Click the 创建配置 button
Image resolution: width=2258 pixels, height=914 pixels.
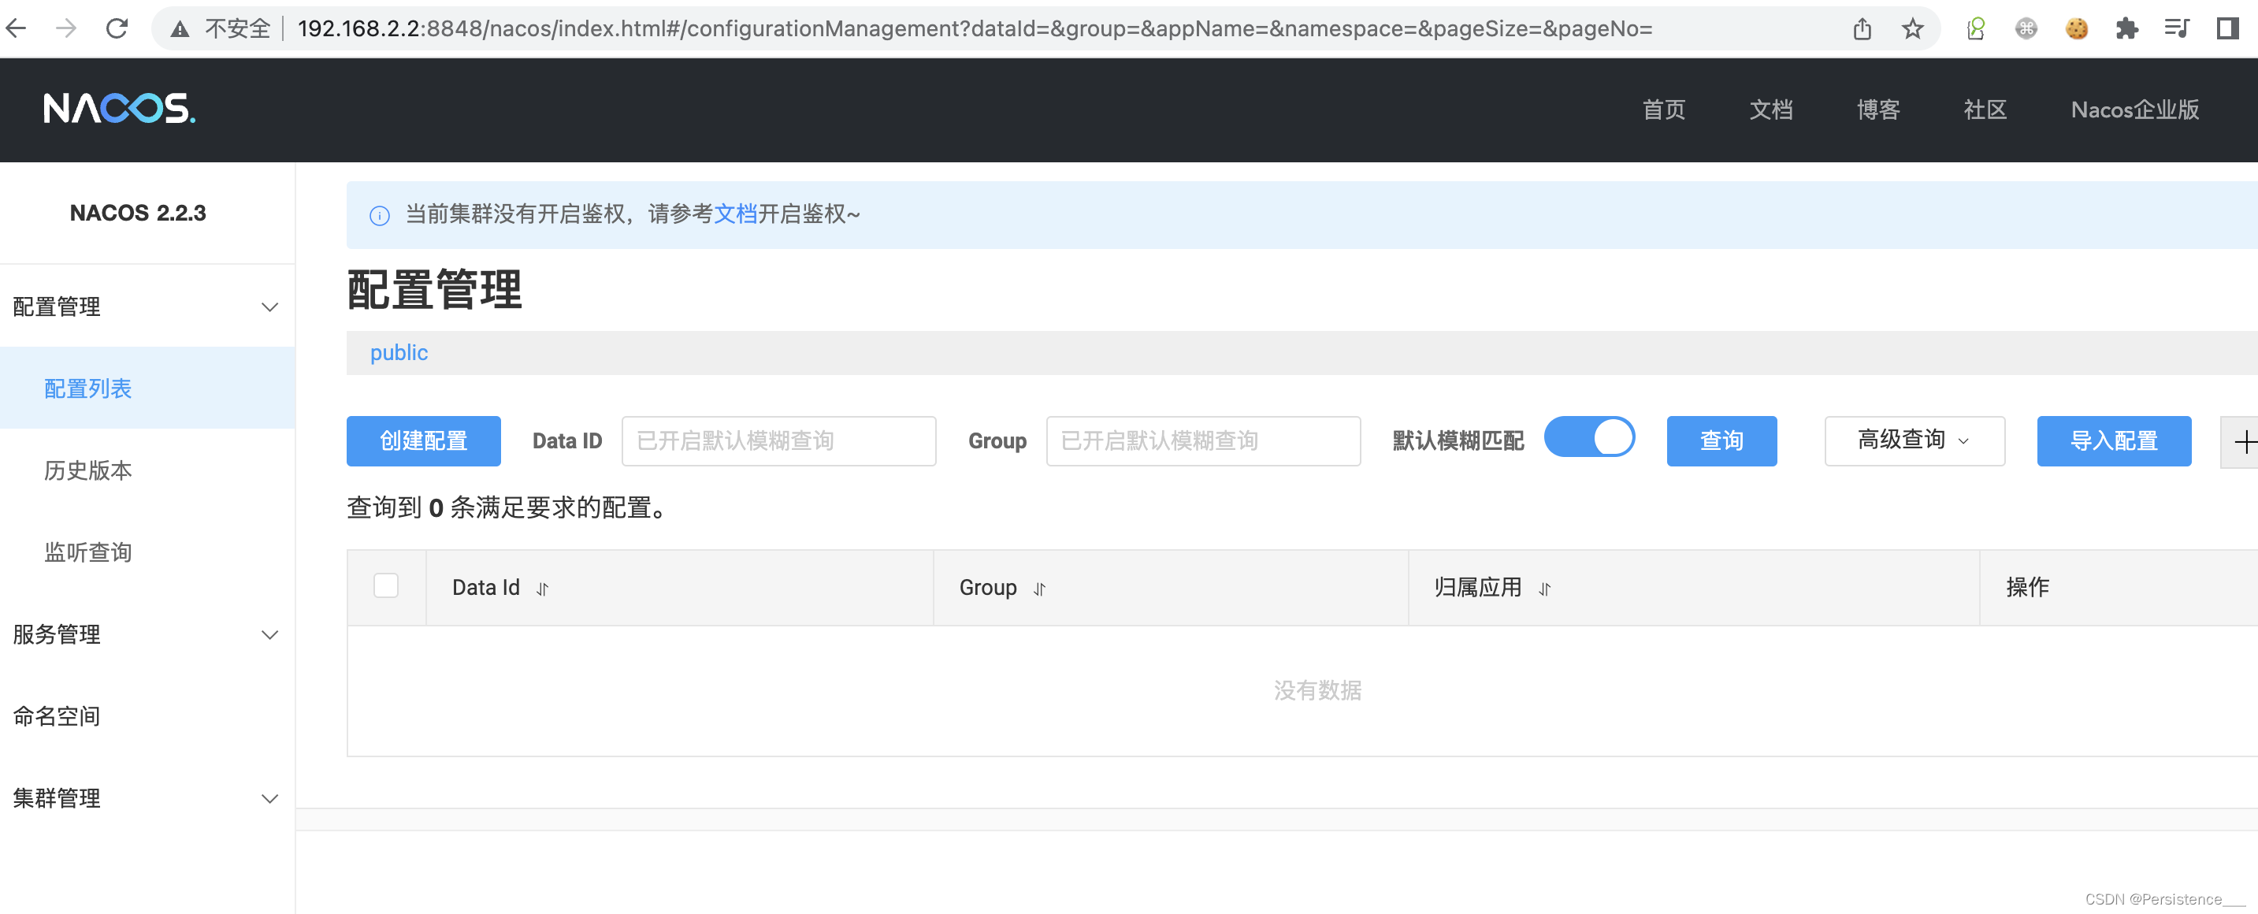423,440
